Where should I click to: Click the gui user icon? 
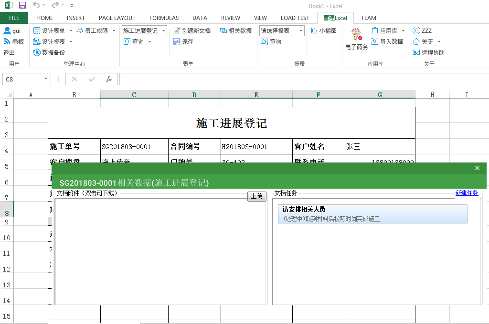7,30
